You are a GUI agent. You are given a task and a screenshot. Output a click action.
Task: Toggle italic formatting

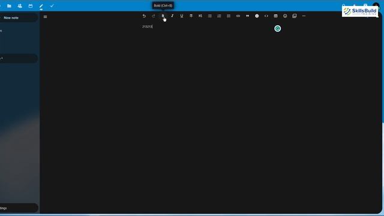point(172,16)
